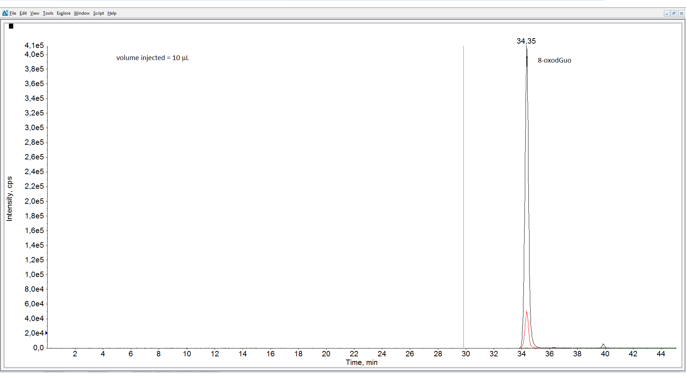Click the dotted vertical line near 30 min
The image size is (686, 386).
tap(464, 197)
